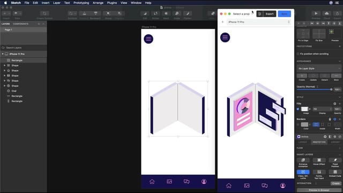Screen dimensions: 343x193
Task: Click profile icon in canvas bottom bar
Action: (204, 181)
